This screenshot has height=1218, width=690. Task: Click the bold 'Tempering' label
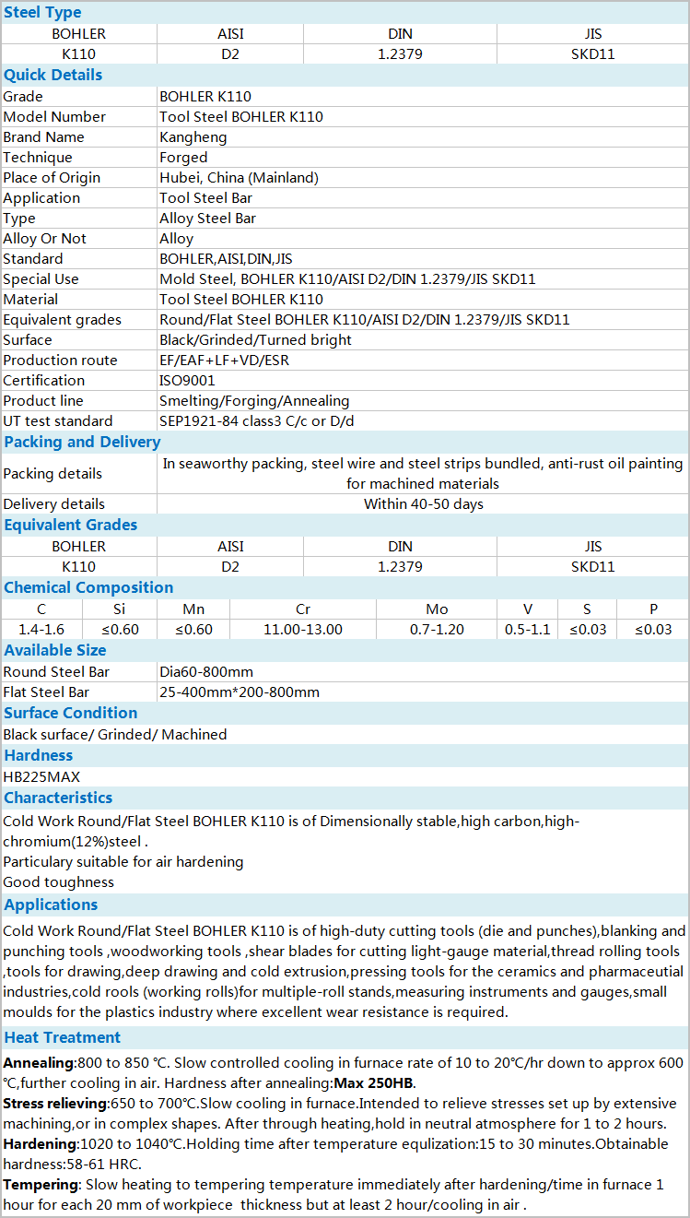pos(41,1184)
